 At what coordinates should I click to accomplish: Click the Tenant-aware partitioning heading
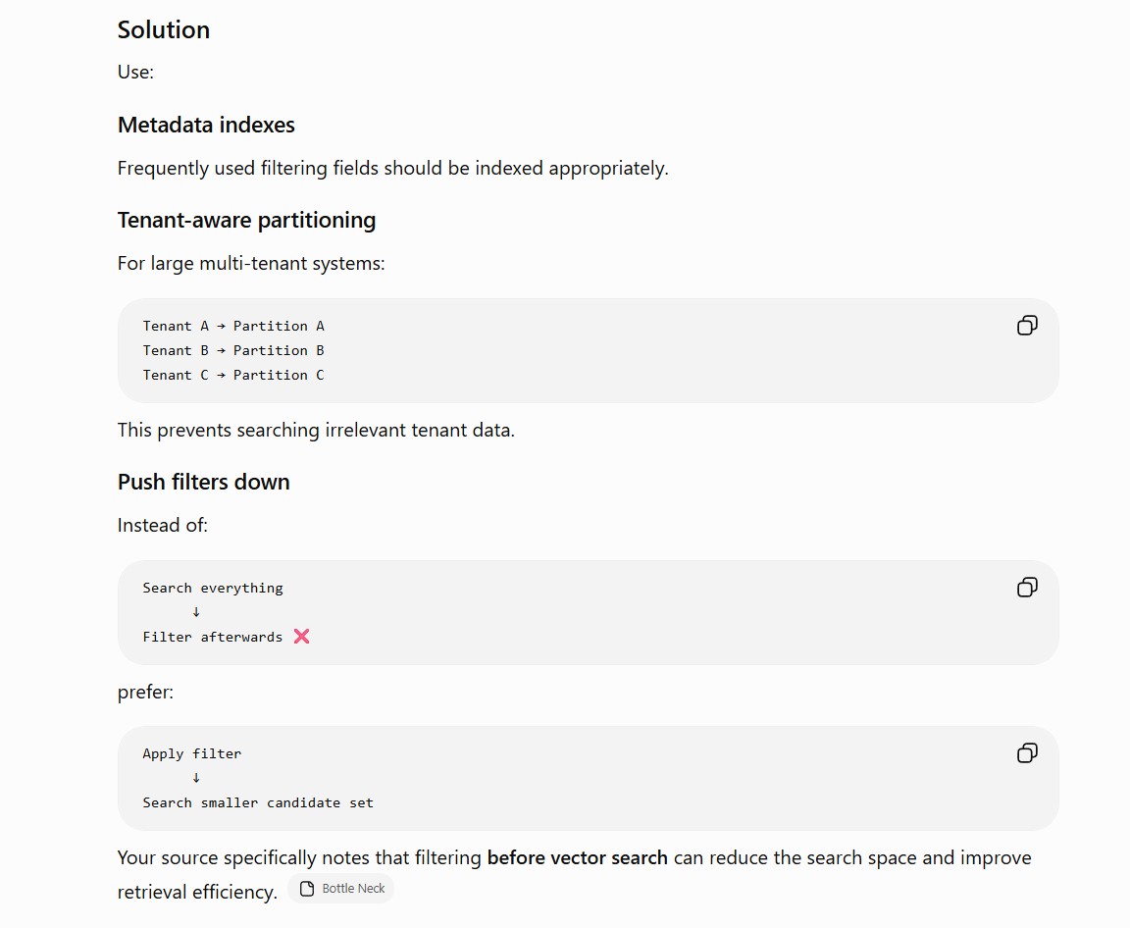point(246,220)
